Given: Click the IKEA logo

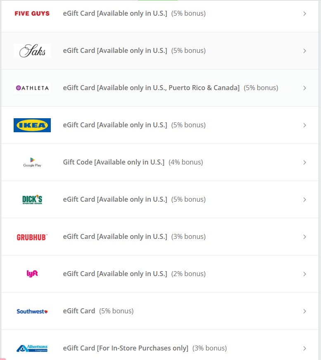Looking at the screenshot, I should (x=32, y=125).
